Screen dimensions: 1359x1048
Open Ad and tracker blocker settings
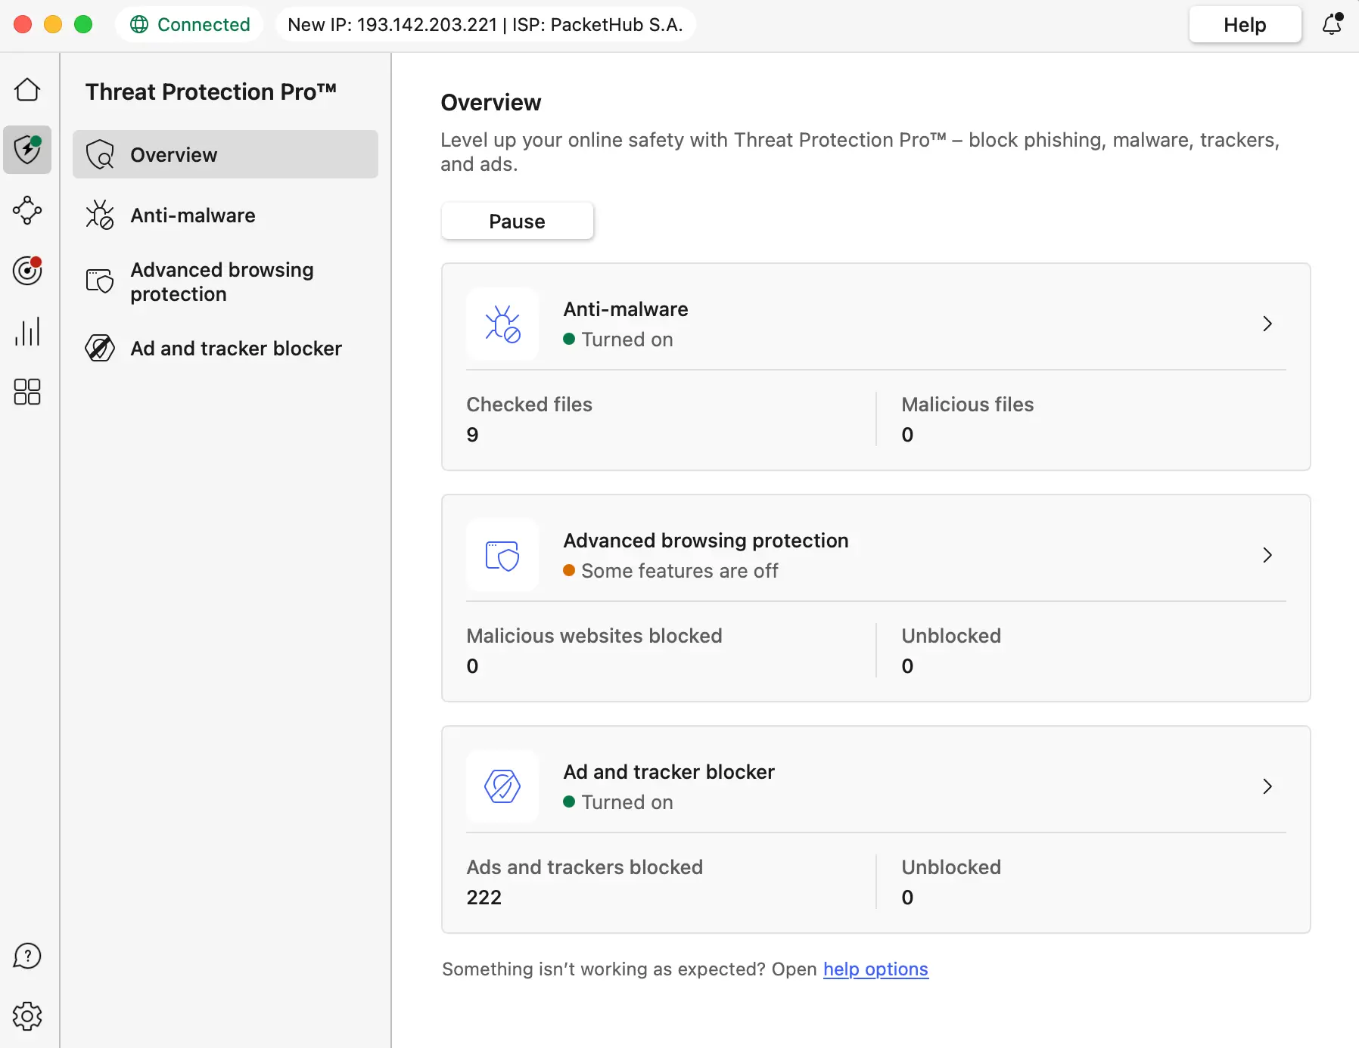pos(235,349)
